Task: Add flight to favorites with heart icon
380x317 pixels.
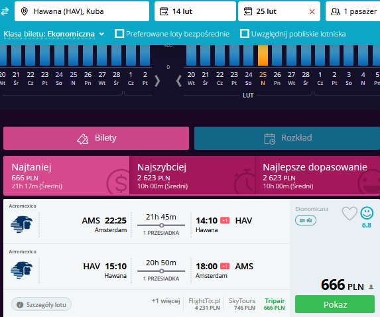Action: tap(349, 214)
